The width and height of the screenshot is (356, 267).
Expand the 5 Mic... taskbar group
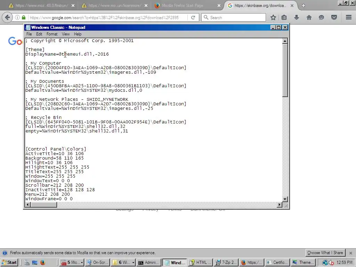(72, 262)
